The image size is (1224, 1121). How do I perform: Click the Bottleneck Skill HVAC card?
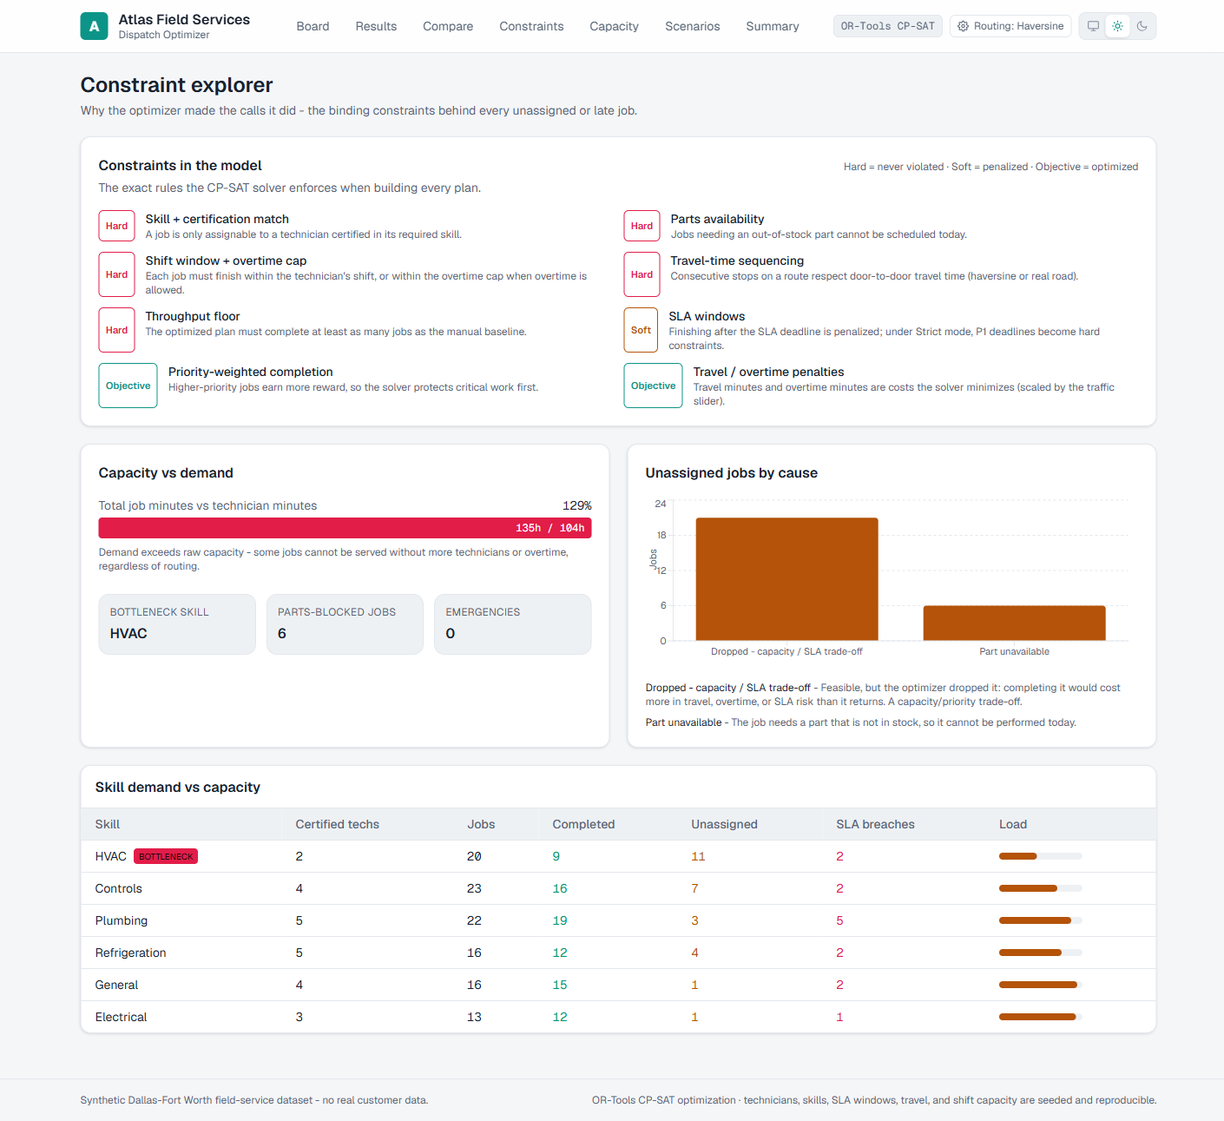click(x=177, y=624)
